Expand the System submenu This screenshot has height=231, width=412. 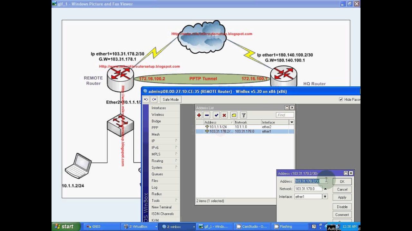coord(164,167)
